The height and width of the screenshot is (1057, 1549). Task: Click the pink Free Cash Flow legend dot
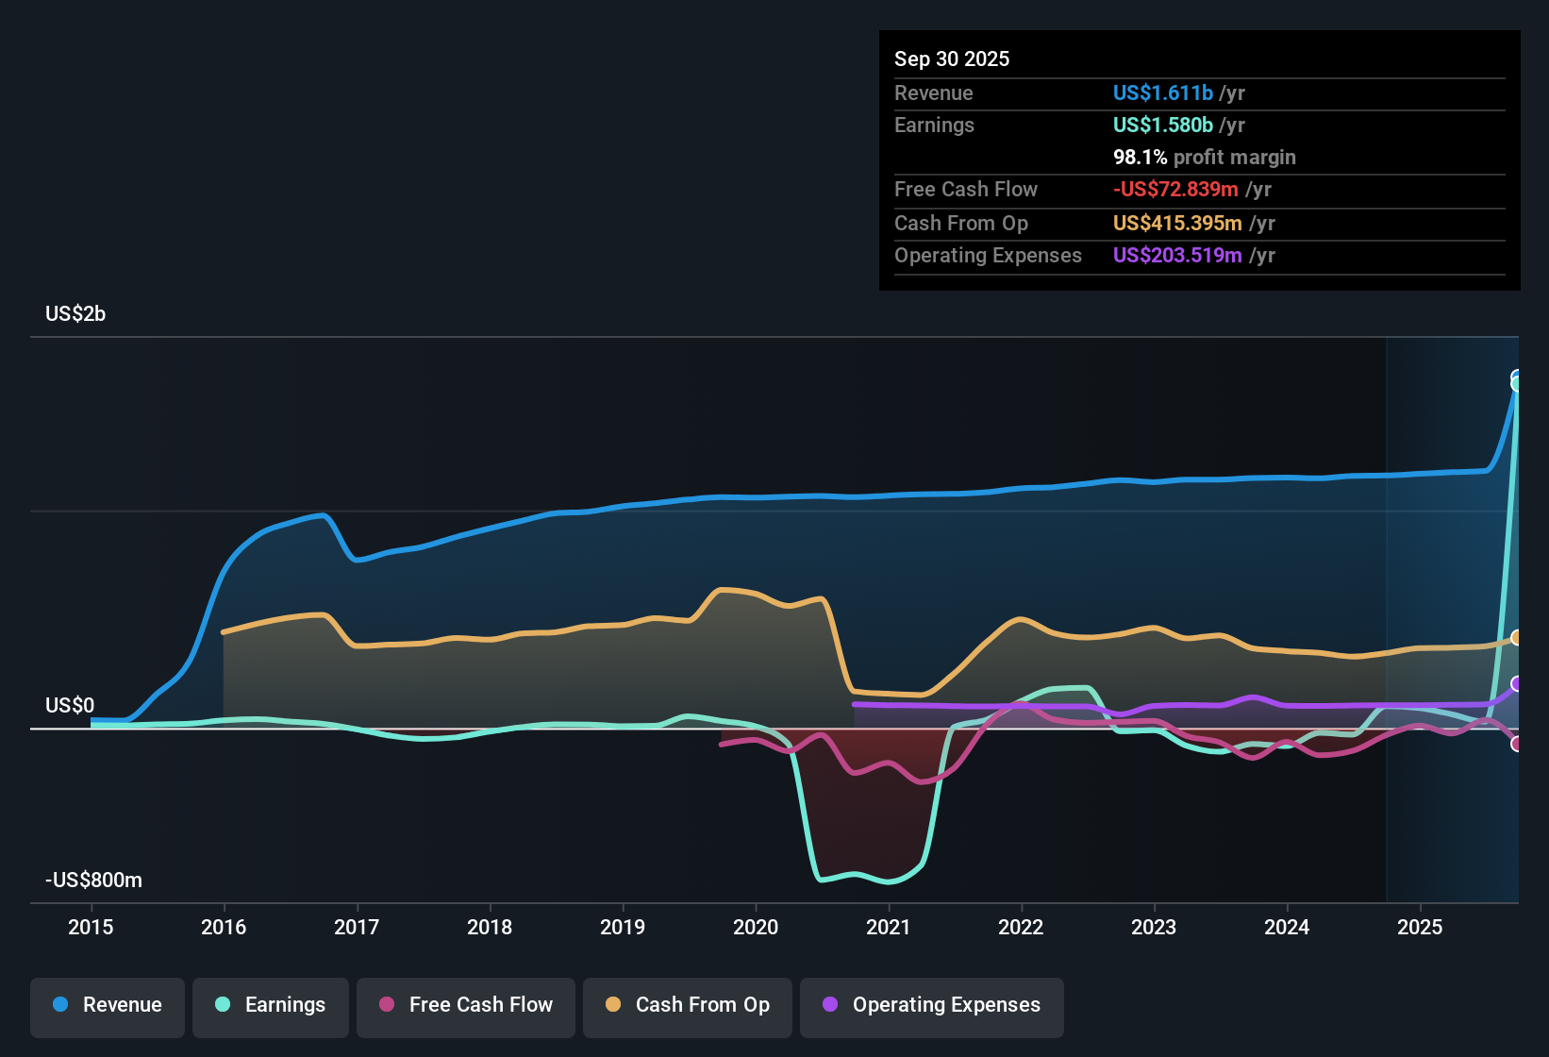386,1005
